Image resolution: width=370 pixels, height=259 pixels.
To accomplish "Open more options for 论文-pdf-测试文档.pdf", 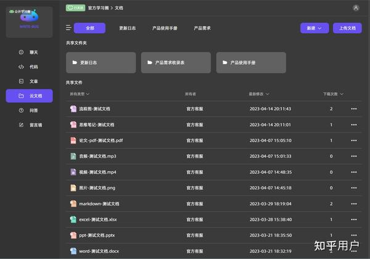I will click(354, 141).
